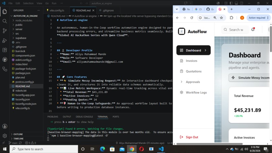
Task: Open the Selection menu
Action: 28,3
